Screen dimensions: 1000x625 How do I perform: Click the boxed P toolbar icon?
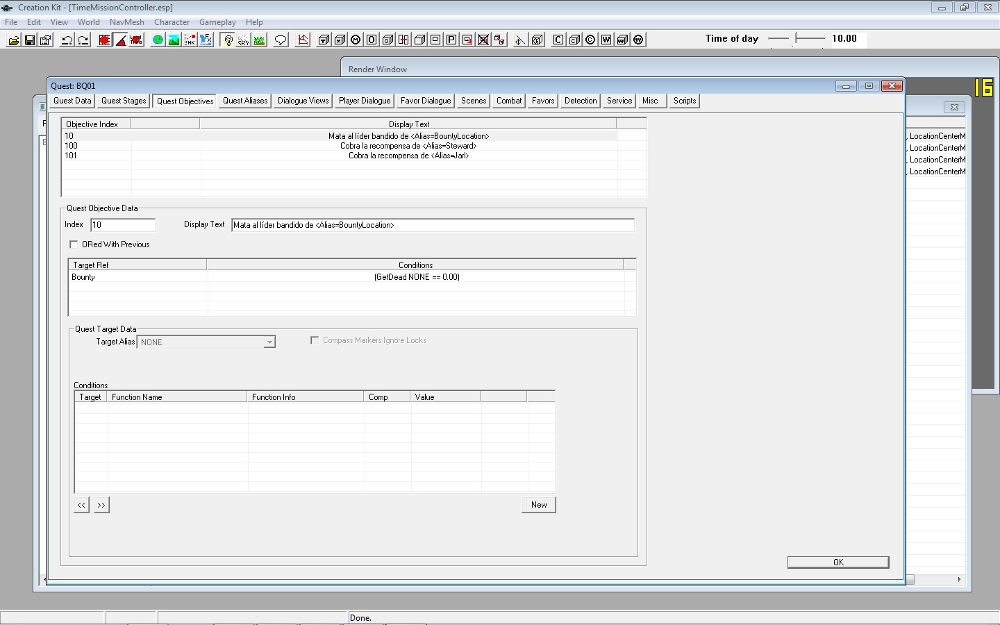[x=451, y=40]
